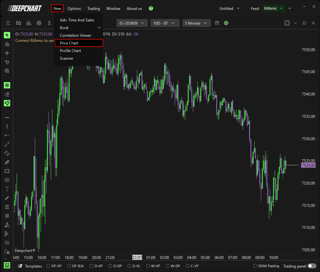Viewport: 320px width, 272px height.
Task: Click the detach chart window icon
Action: pyautogui.click(x=217, y=23)
